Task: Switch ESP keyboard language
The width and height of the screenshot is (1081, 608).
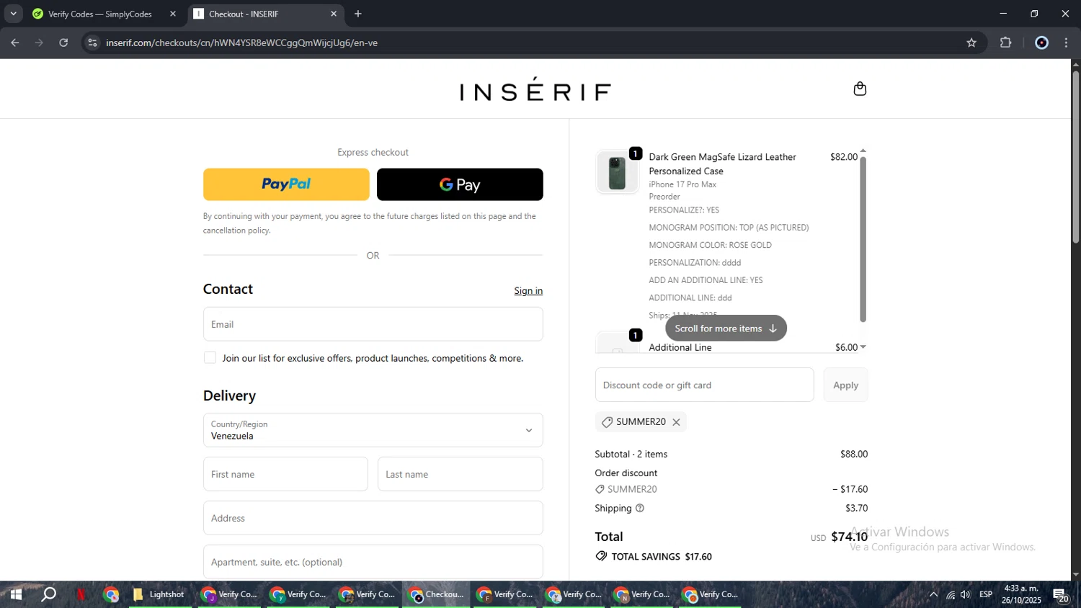Action: tap(986, 594)
